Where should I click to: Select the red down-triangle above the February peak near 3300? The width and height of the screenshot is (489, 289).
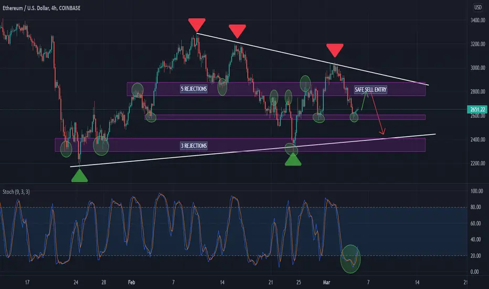197,25
